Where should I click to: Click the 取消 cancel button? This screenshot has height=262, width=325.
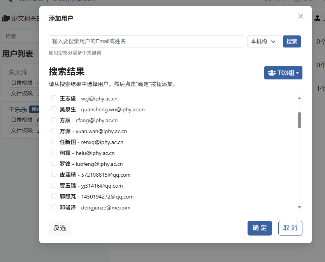coord(290,228)
